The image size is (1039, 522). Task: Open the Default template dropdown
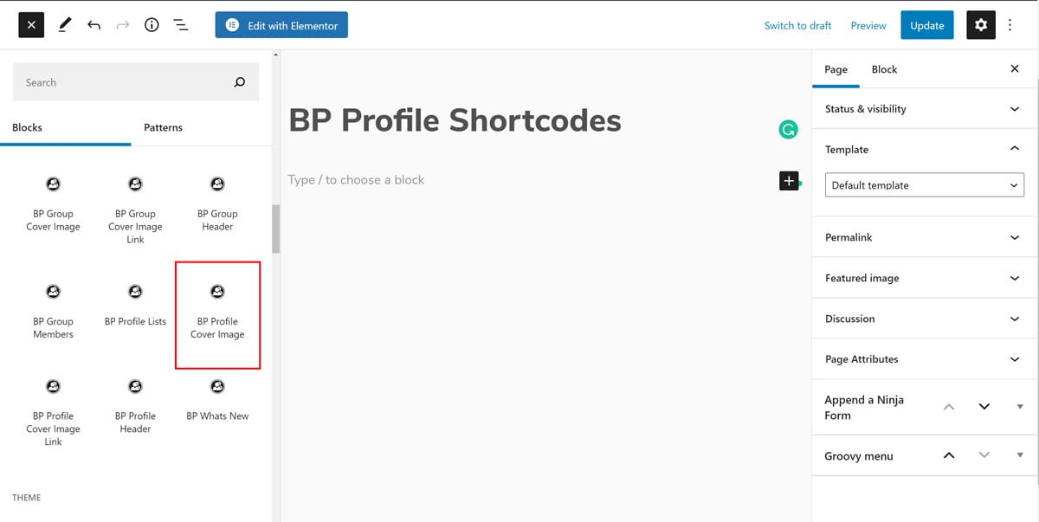point(924,185)
